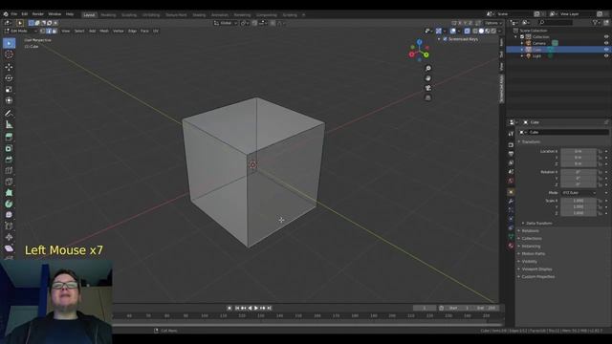The width and height of the screenshot is (612, 344).
Task: Select the Move tool
Action: pyautogui.click(x=9, y=67)
